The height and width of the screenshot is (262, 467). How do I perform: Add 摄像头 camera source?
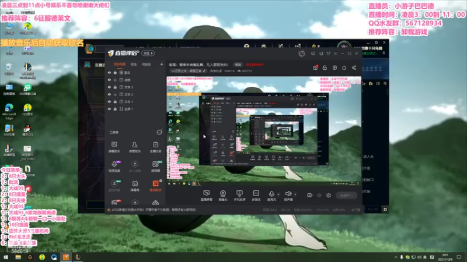(x=223, y=196)
